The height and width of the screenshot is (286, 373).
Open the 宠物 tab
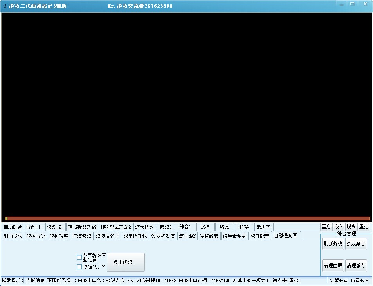205,227
